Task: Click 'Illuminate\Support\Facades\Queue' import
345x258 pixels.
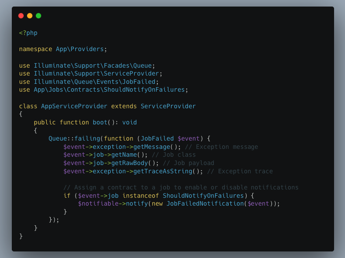Action: (x=93, y=65)
